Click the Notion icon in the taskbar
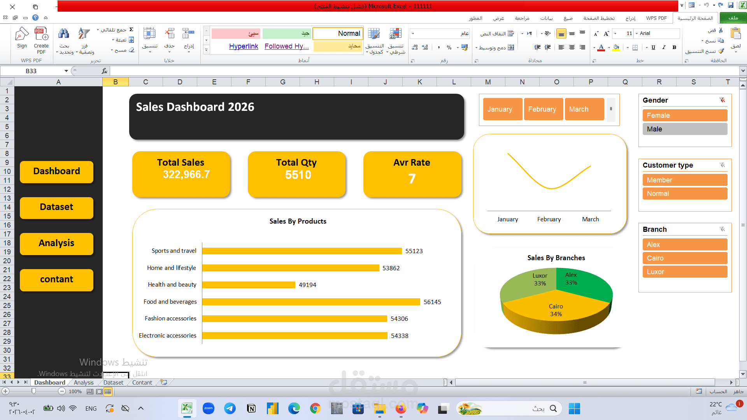This screenshot has width=747, height=420. (x=251, y=408)
